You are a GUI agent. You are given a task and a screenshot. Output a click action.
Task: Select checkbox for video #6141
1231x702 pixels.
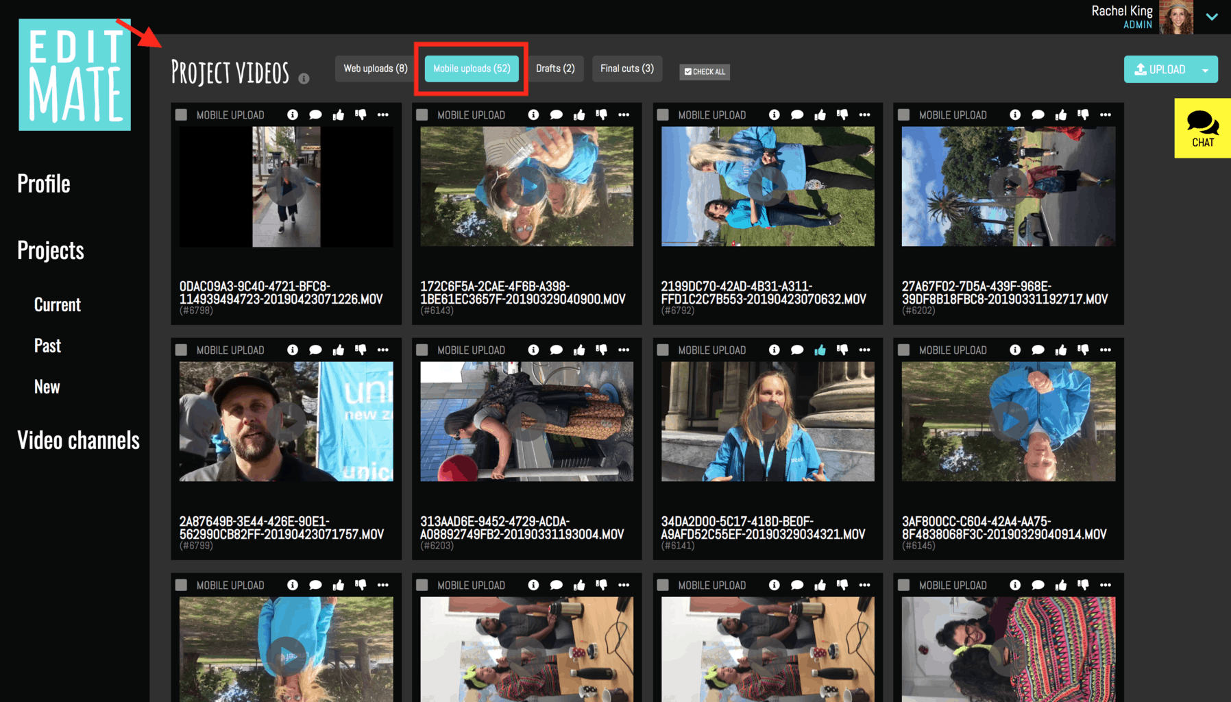pyautogui.click(x=663, y=350)
